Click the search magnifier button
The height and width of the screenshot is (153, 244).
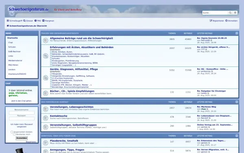coord(230,13)
